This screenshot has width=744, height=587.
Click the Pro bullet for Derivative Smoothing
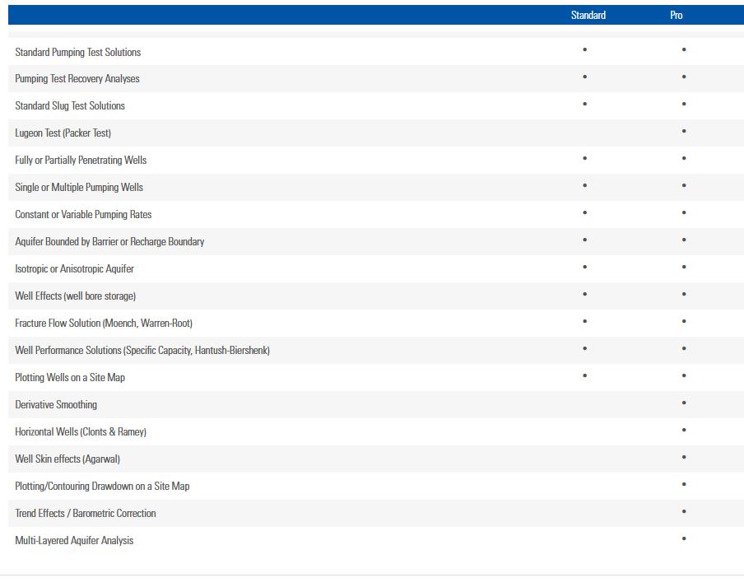(684, 403)
